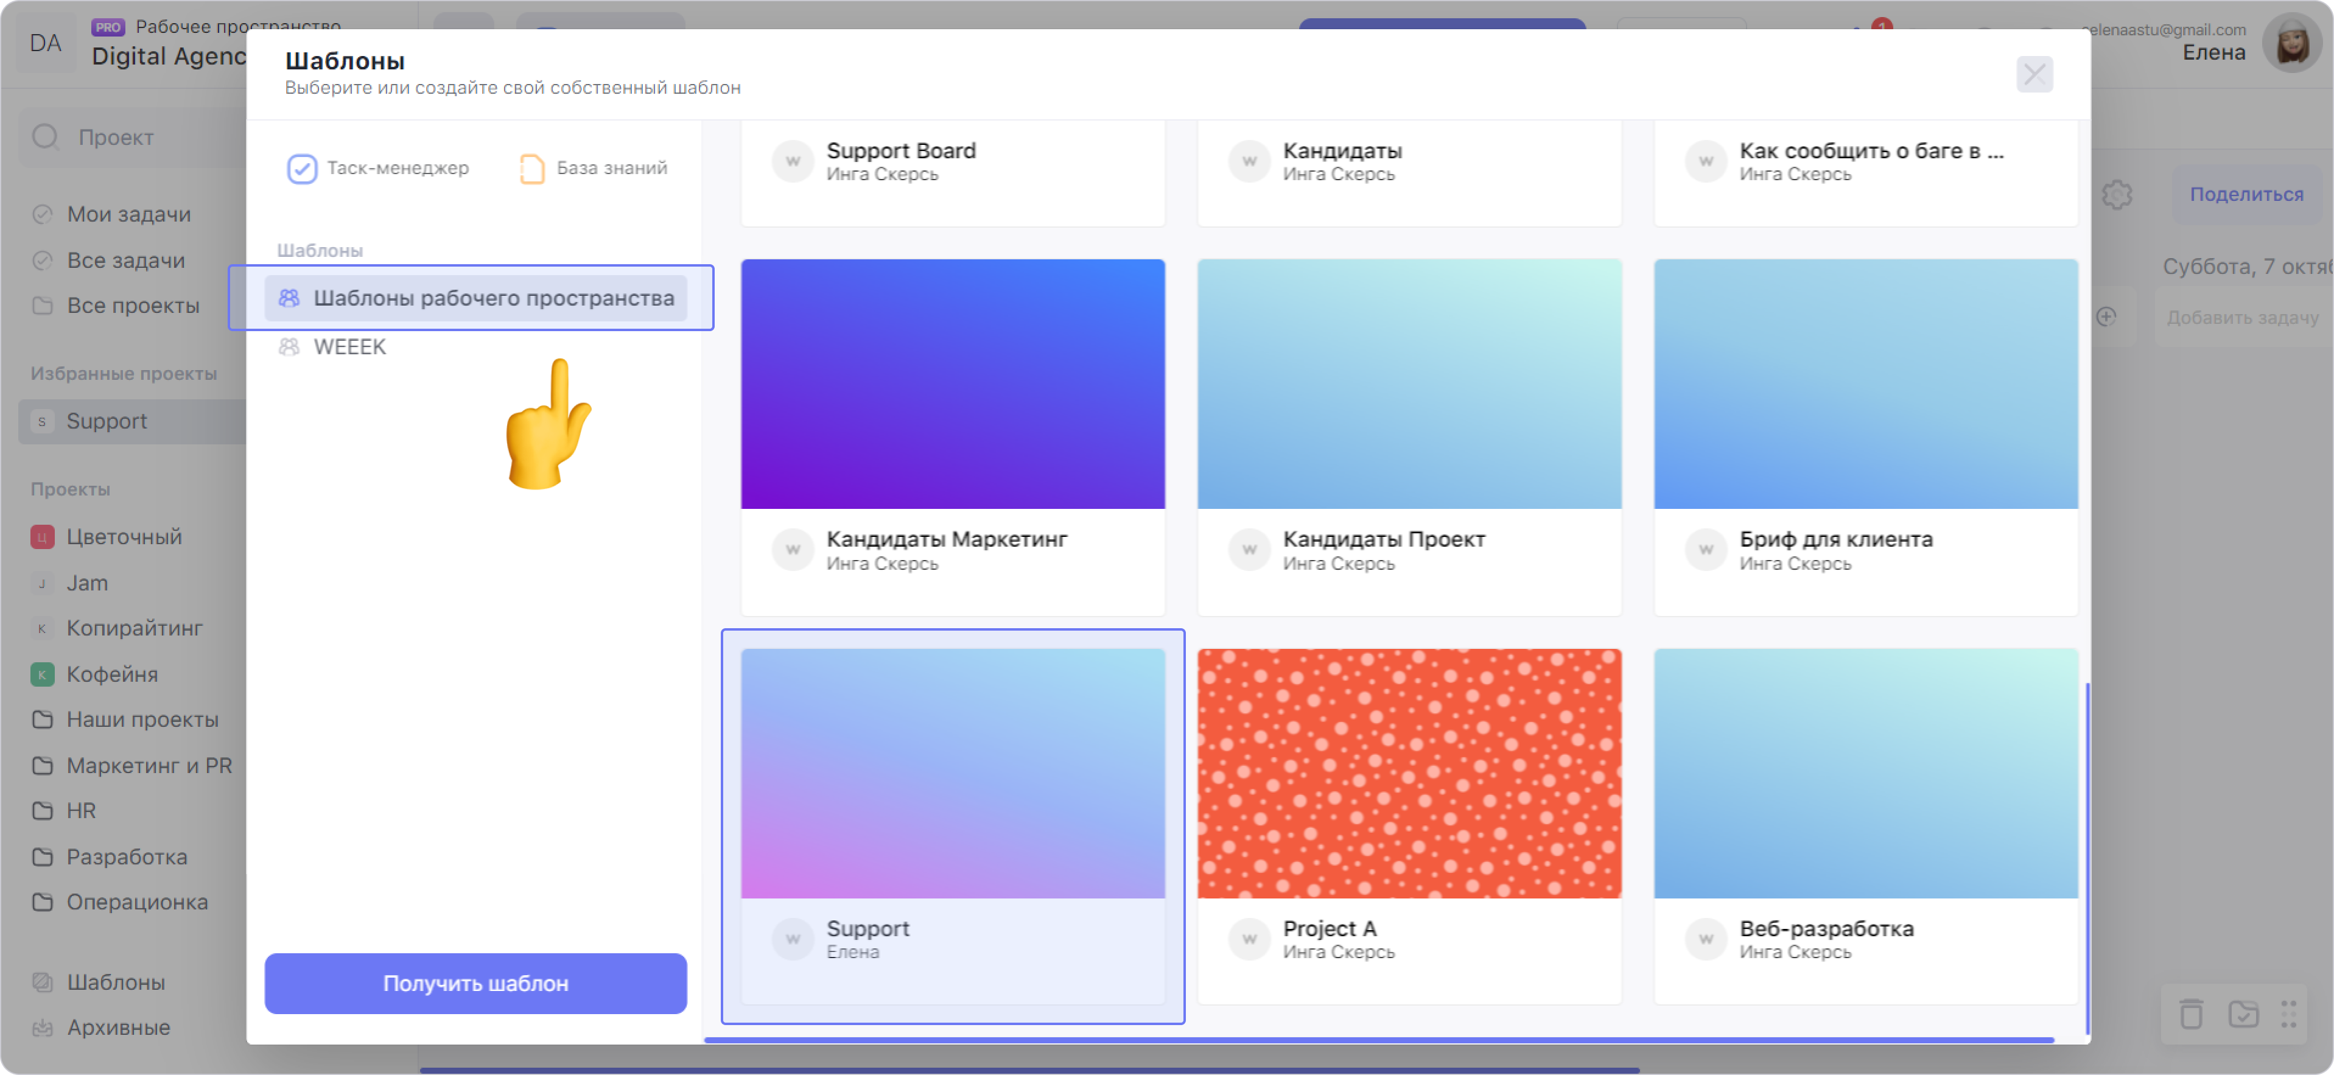Viewport: 2334px width, 1075px height.
Task: Click avatar icon on Support Board card
Action: (x=793, y=161)
